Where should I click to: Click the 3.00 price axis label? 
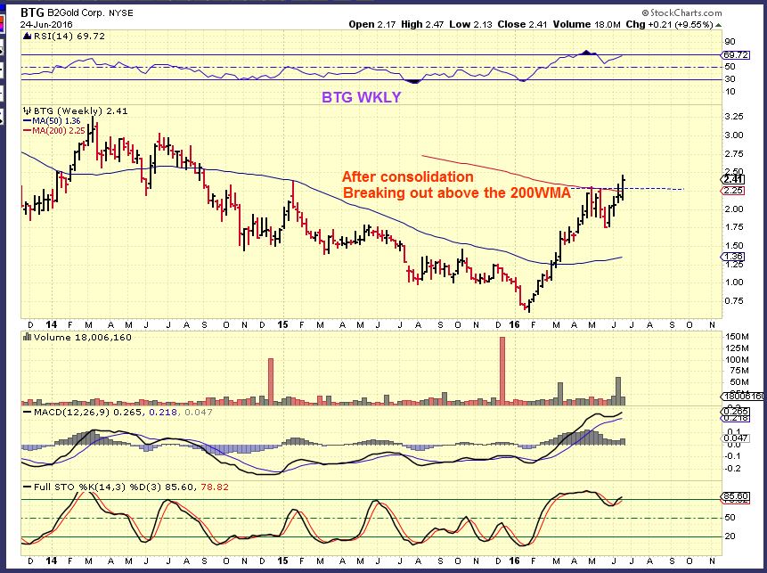point(734,135)
